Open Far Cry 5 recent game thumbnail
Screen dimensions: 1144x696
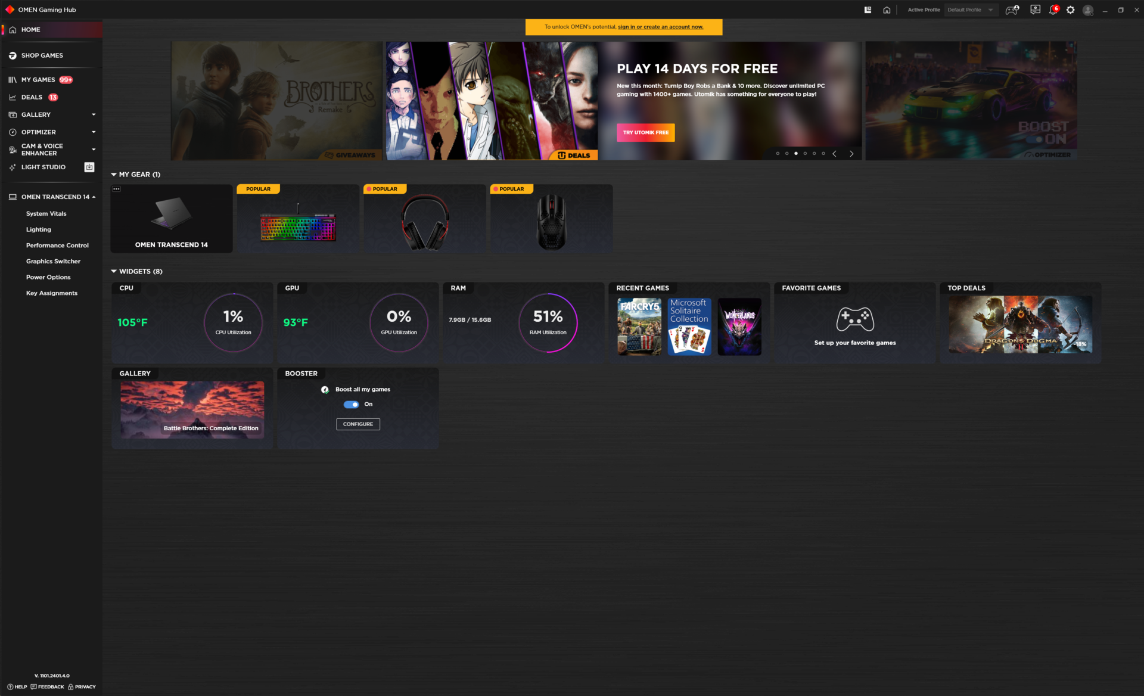[639, 327]
